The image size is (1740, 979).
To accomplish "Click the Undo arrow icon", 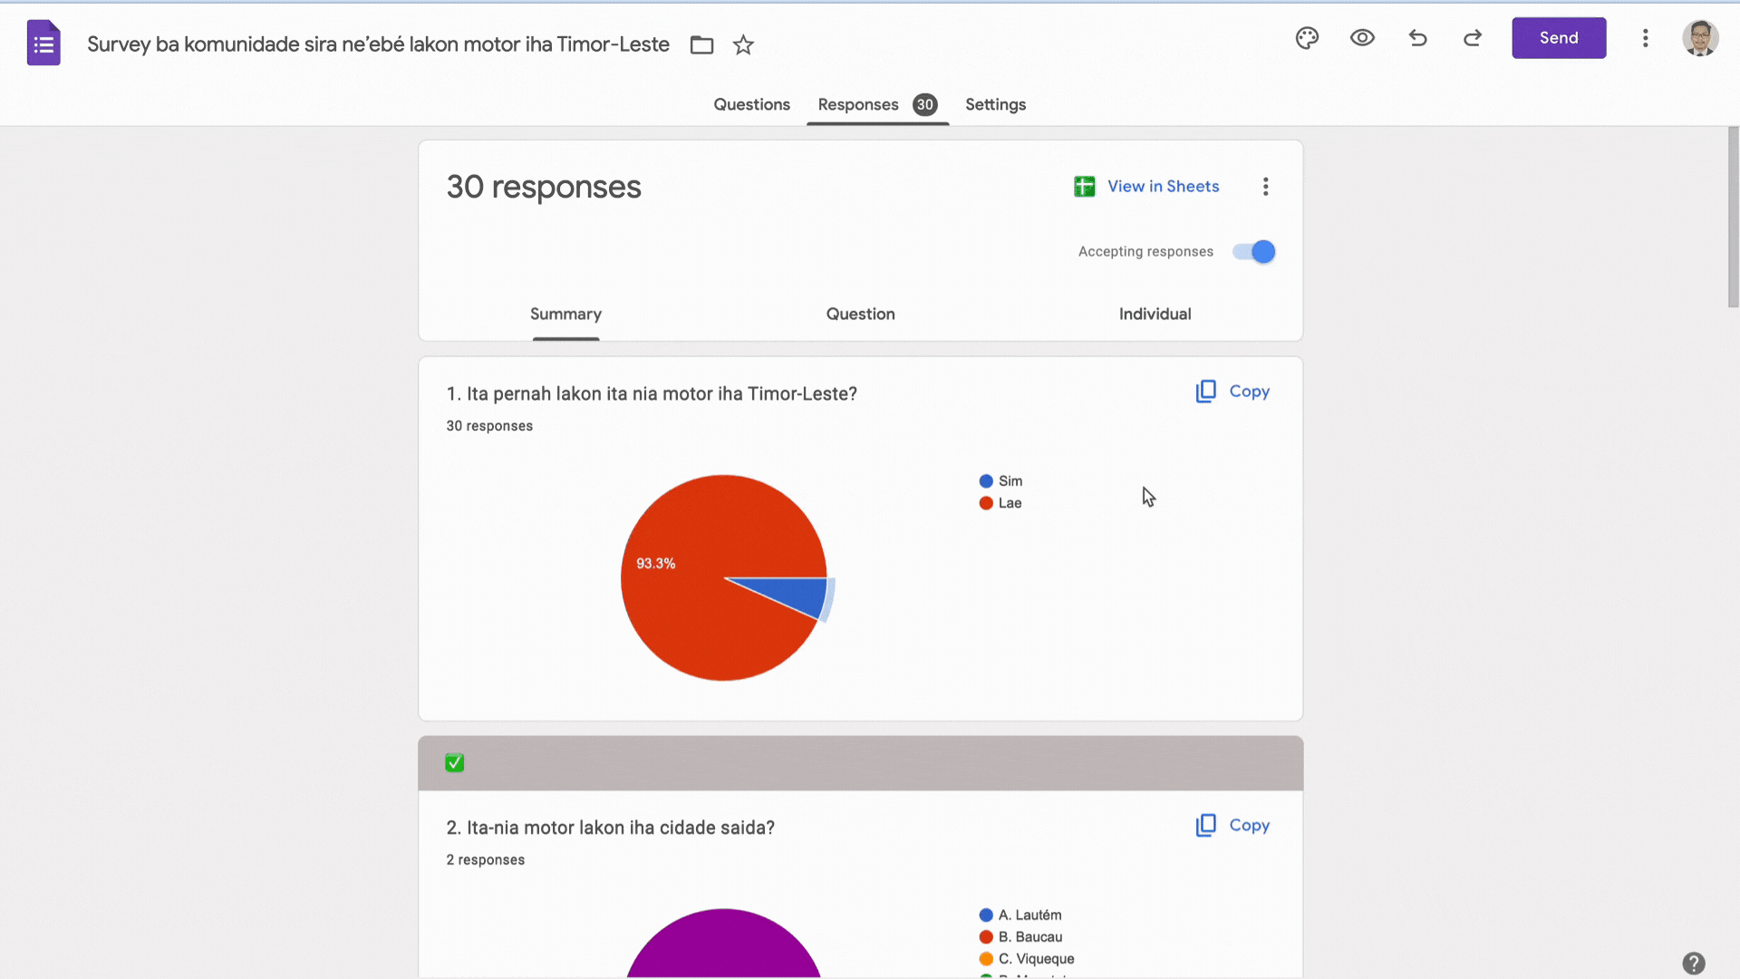I will 1417,38.
